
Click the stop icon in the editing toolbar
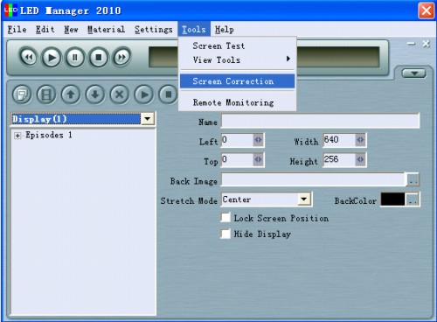[x=168, y=94]
